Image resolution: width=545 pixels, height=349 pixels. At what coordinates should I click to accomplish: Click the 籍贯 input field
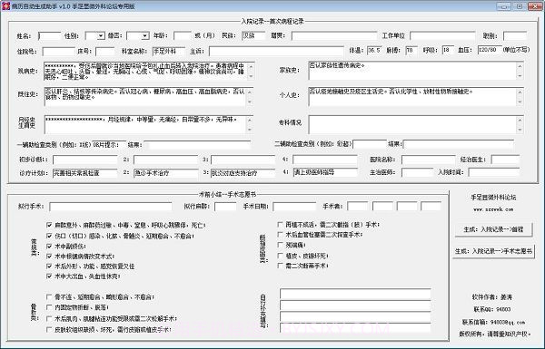point(334,35)
